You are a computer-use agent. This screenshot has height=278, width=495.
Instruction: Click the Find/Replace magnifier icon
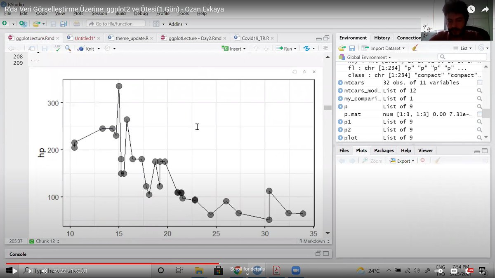(68, 48)
